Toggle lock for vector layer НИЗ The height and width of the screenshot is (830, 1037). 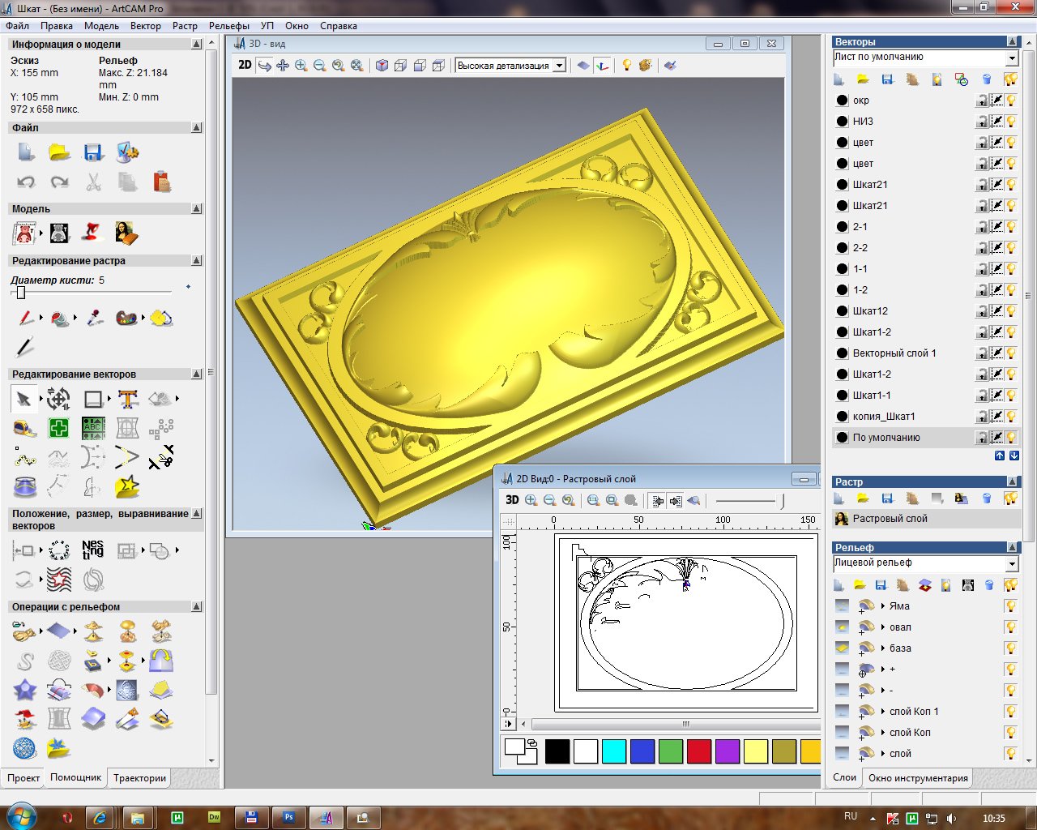tap(982, 122)
